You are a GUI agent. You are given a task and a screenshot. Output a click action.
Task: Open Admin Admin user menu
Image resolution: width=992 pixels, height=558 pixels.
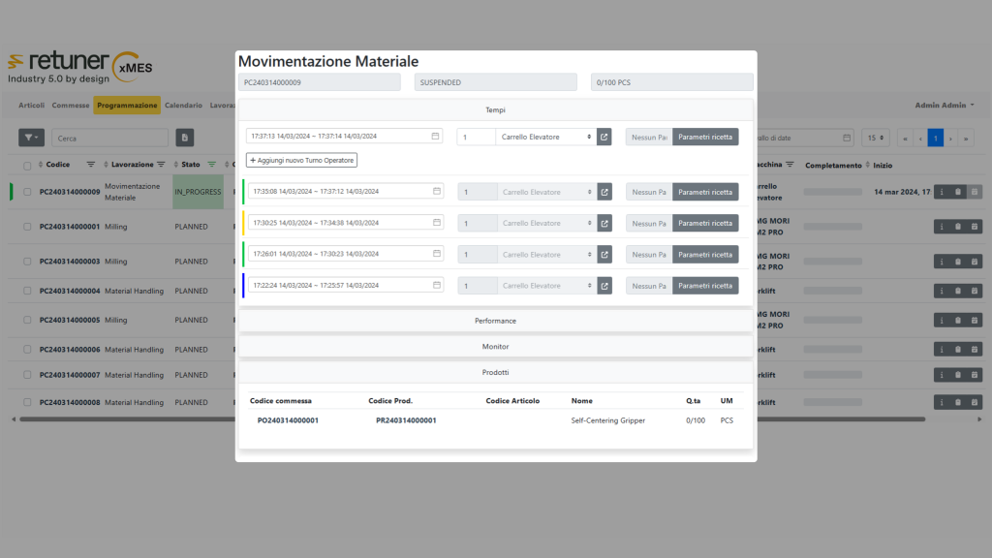click(x=945, y=105)
